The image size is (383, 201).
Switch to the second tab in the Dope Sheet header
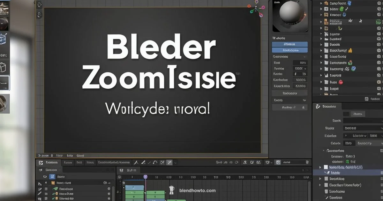(x=68, y=162)
